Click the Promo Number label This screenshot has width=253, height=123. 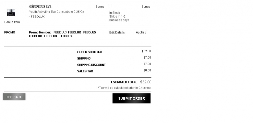pyautogui.click(x=40, y=32)
